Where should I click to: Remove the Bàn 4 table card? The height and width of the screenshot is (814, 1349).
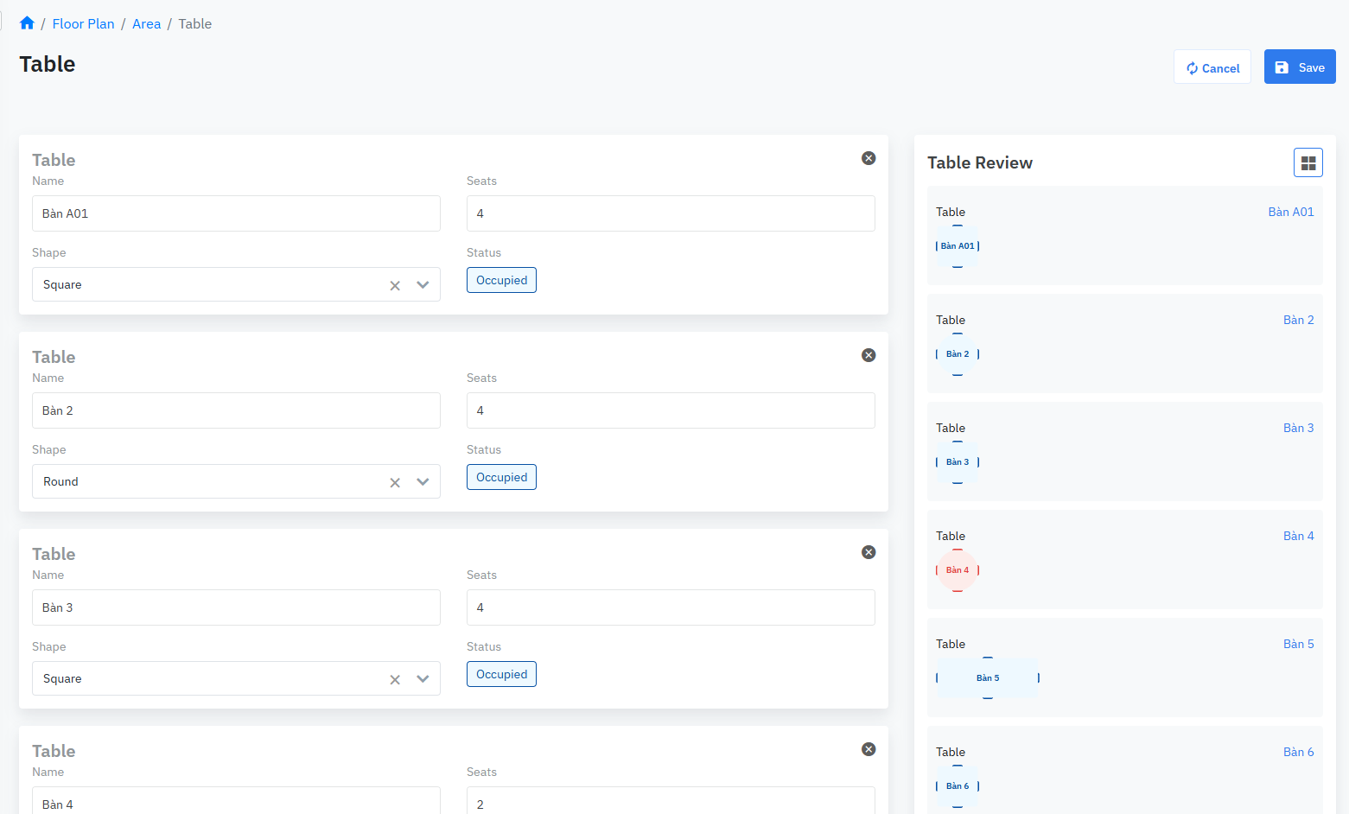point(869,749)
